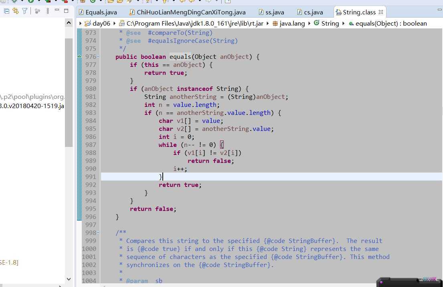
Task: Click 'value.length' on line 982
Action: click(195, 105)
